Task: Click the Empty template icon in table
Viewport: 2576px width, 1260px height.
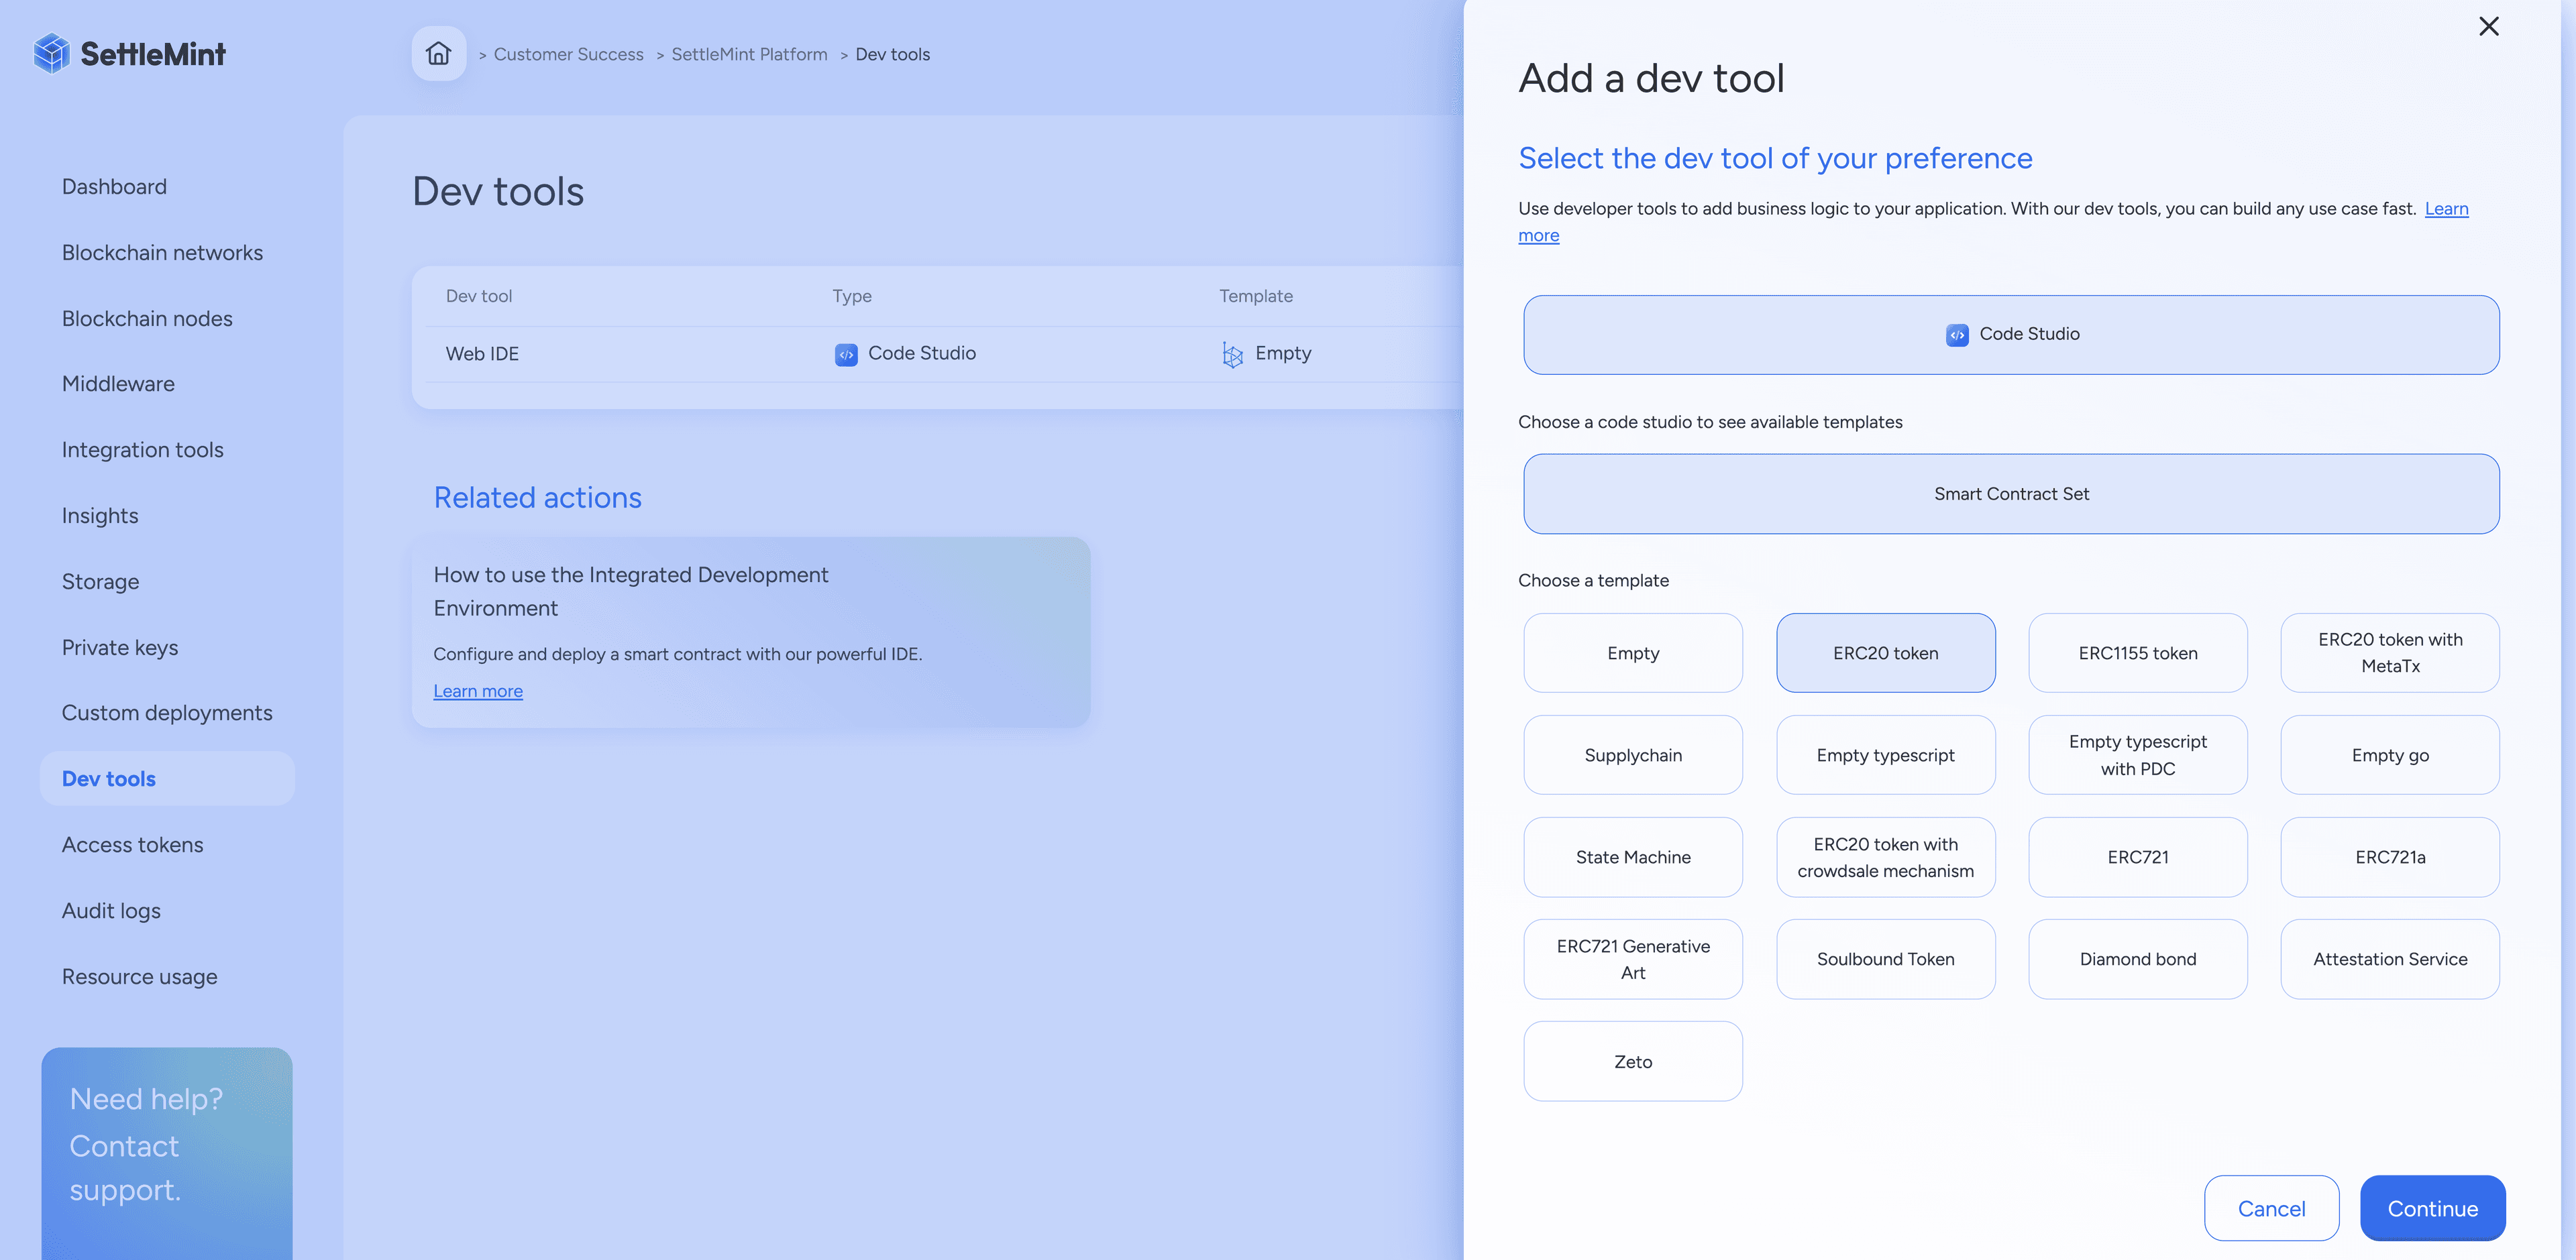Action: pos(1232,354)
